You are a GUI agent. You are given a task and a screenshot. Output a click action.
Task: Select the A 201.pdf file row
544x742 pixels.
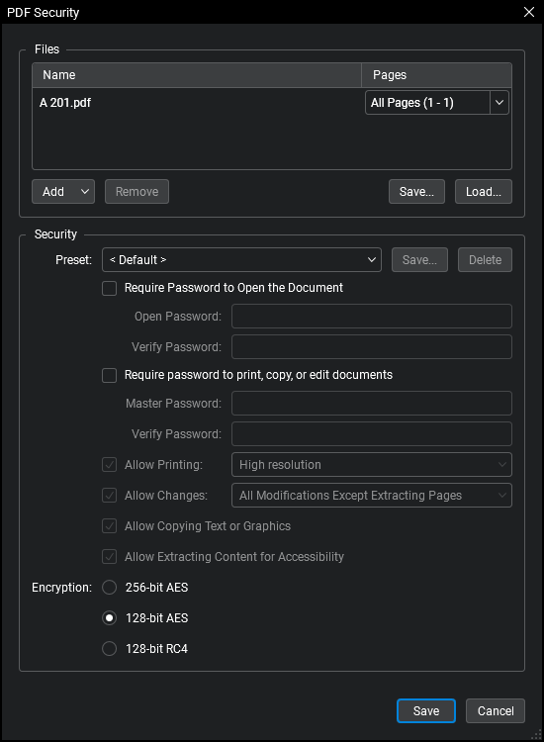[198, 103]
